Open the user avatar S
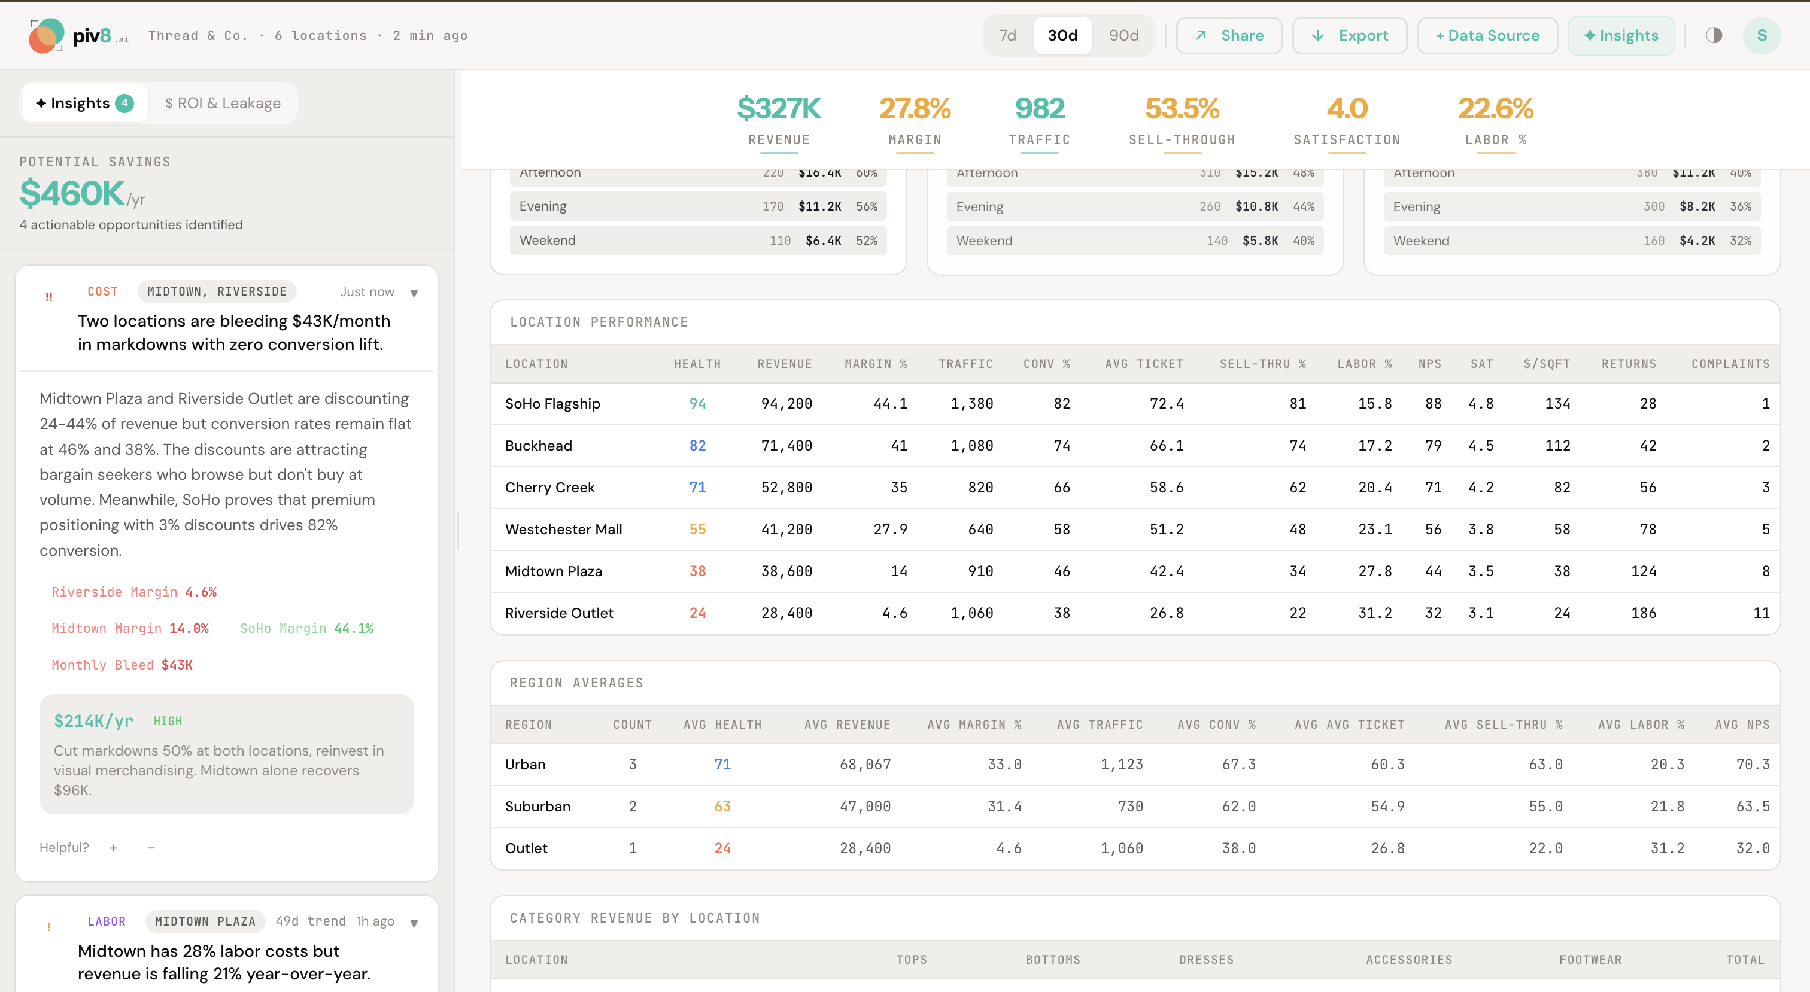The height and width of the screenshot is (992, 1810). (x=1761, y=35)
